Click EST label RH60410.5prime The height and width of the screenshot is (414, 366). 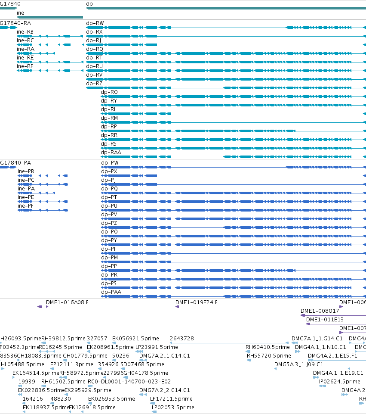(268, 347)
